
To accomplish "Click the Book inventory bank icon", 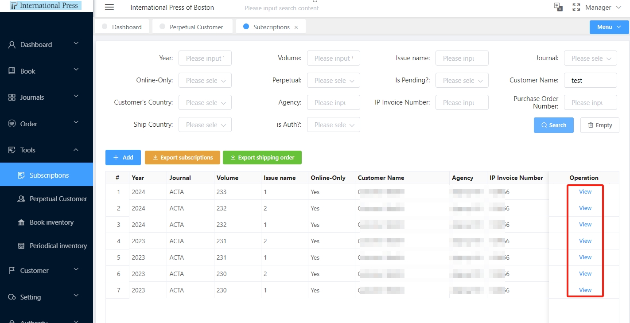I will [21, 222].
